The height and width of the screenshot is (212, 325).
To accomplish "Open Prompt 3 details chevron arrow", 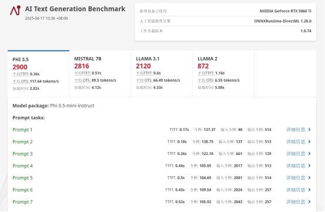I will [x=310, y=154].
